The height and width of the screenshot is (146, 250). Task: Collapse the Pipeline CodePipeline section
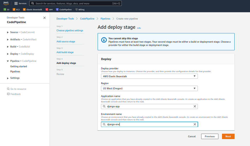click(x=8, y=61)
